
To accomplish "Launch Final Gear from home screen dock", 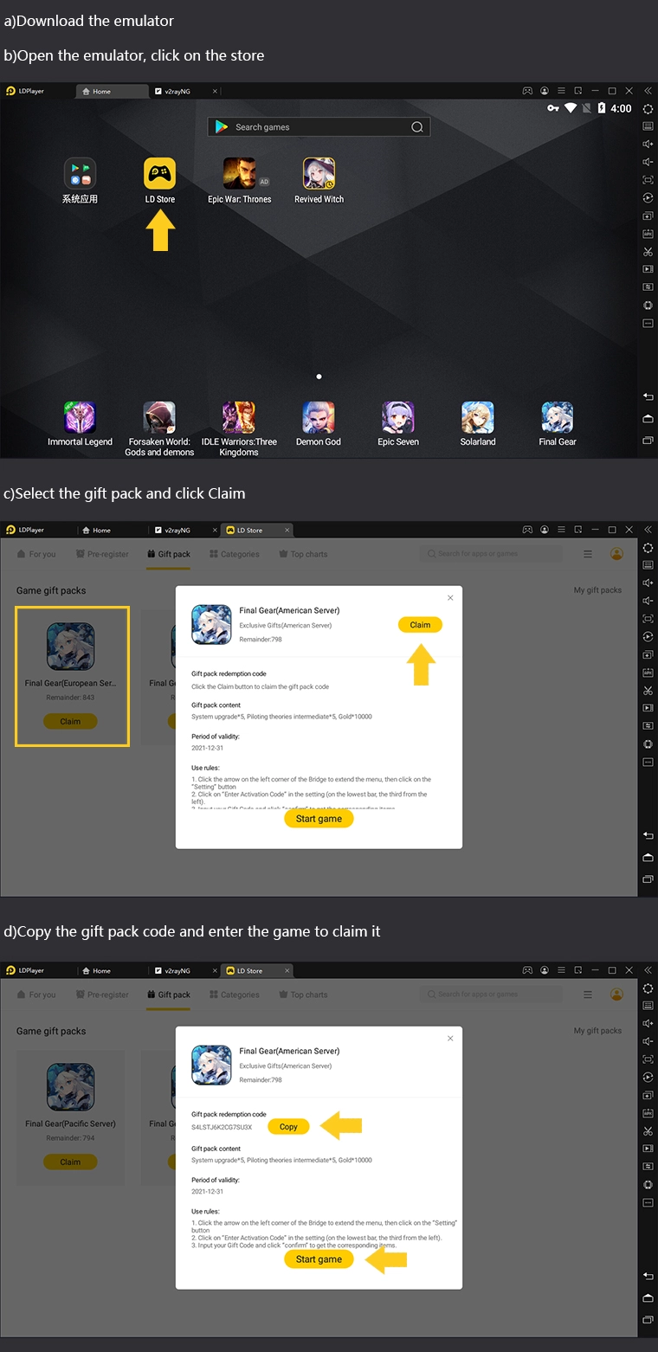I will coord(558,417).
